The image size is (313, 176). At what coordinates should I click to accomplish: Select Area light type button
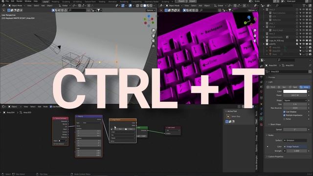coord(305,87)
